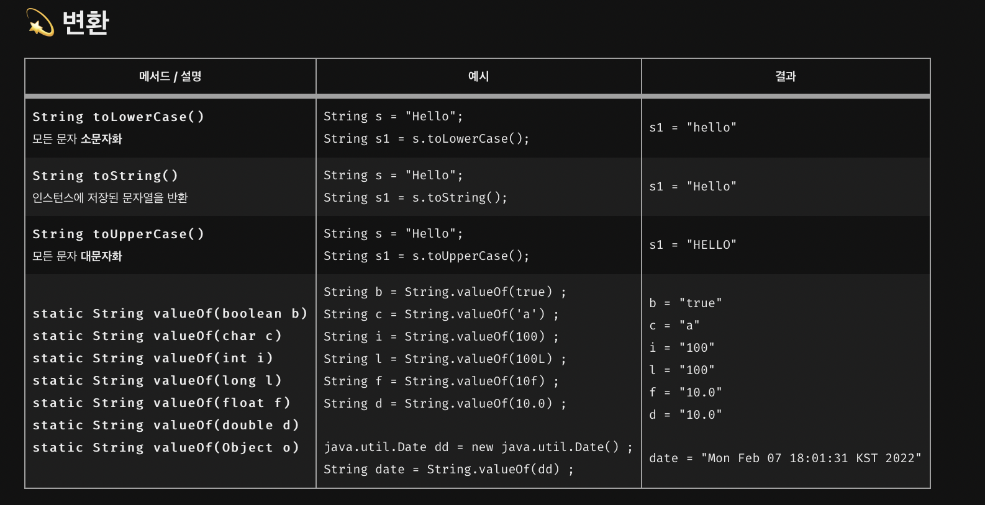Click the 대문자화 bold description text

(x=101, y=256)
